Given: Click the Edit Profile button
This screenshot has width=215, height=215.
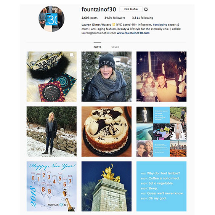Looking at the screenshot, I should coord(131,9).
